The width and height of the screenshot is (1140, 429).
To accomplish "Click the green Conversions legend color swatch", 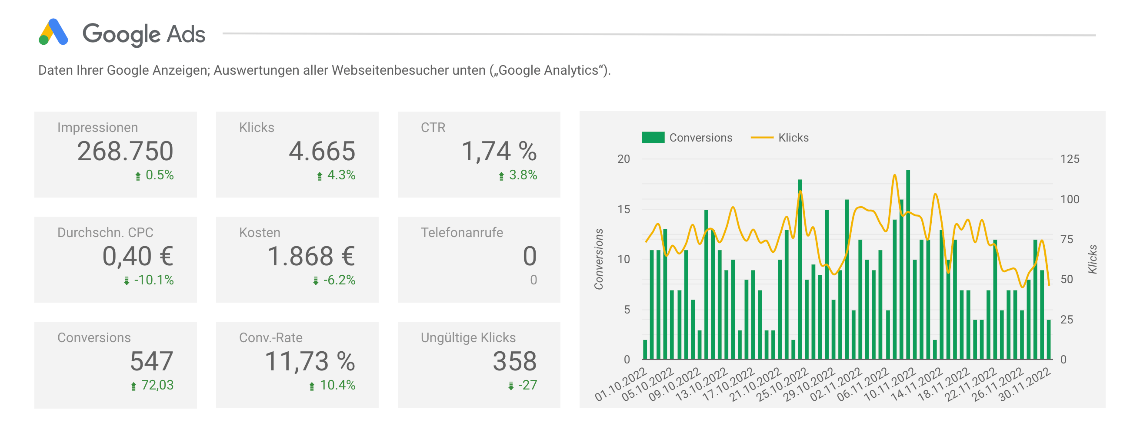I will point(653,138).
